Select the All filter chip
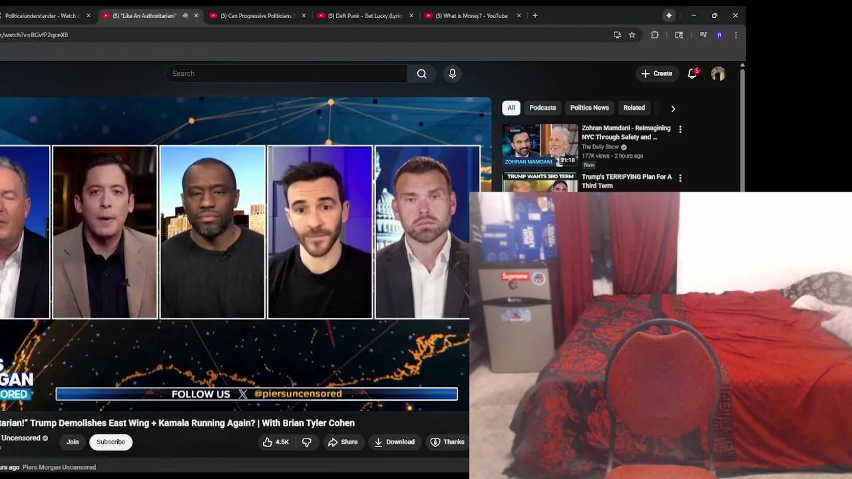Screen dimensions: 852x479 tap(511, 108)
